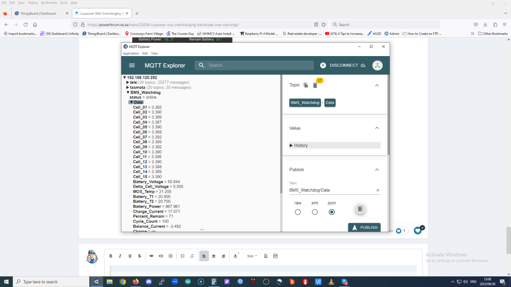Open Firefox Bookmarks menu
Viewport: 511px width, 287px height.
(x=49, y=3)
